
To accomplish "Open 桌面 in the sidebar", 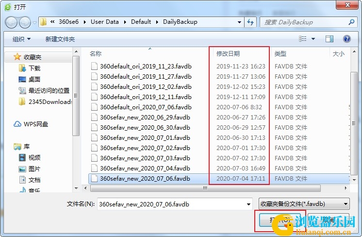I will 34,80.
